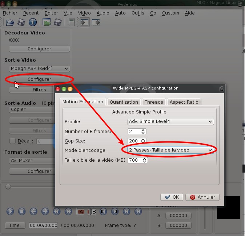Start playback with Play button
The height and width of the screenshot is (236, 245).
point(10,211)
